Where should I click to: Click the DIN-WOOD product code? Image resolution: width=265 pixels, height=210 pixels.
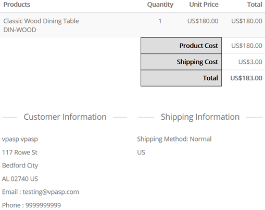(x=20, y=30)
